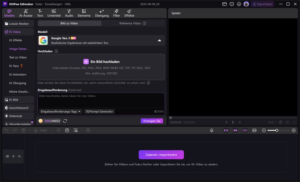The height and width of the screenshot is (182, 300).
Task: Click the trash delete icon
Action: [x=24, y=131]
